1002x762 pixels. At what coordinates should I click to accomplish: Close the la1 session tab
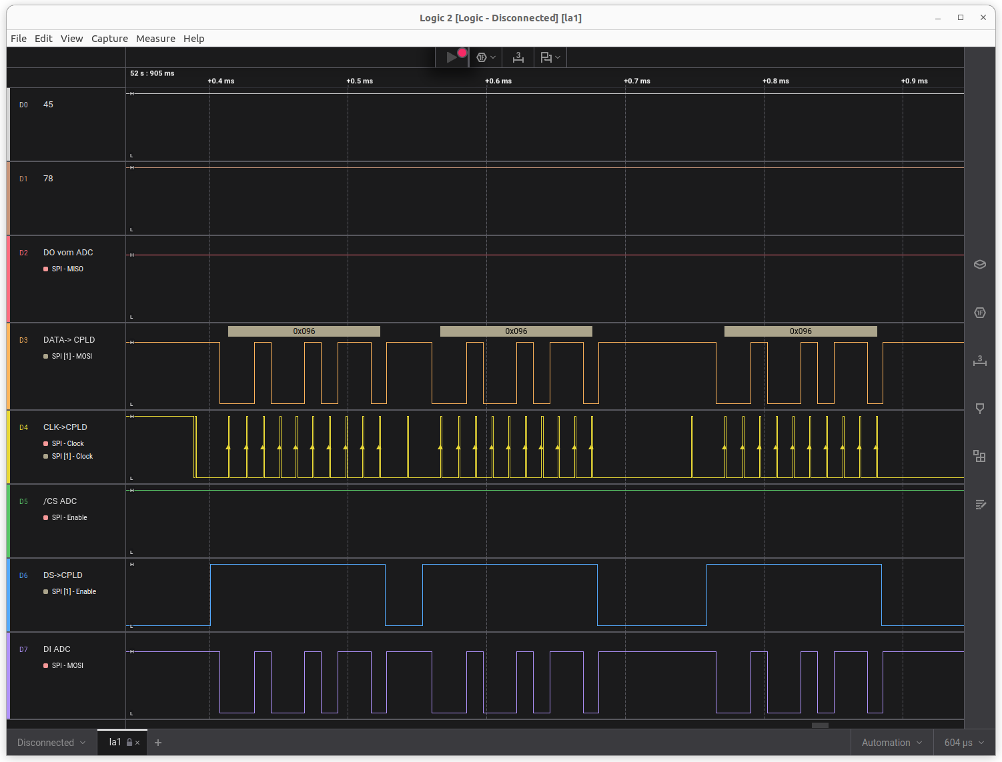coord(137,743)
